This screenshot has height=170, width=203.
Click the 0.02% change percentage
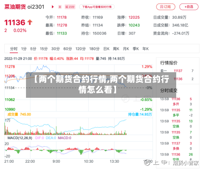pyautogui.click(x=20, y=30)
